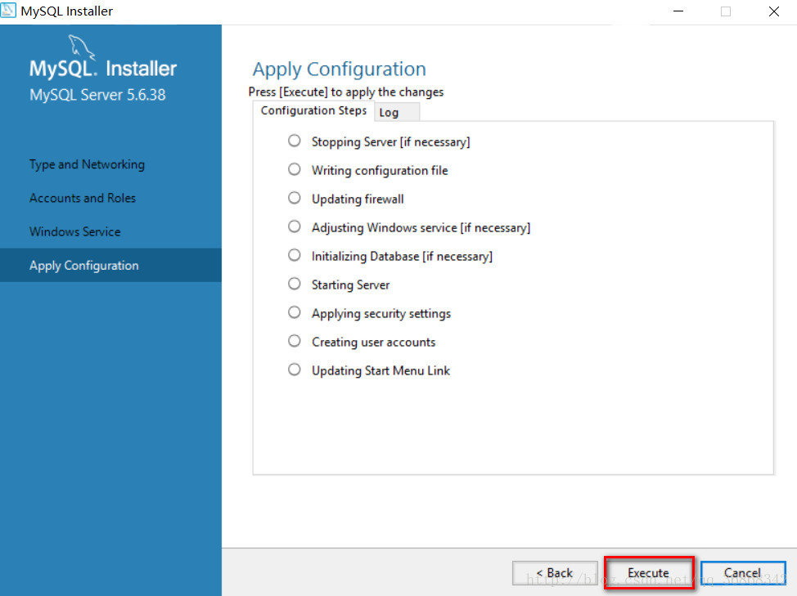
Task: Click 'Initializing Database [if necessary]' text
Action: coord(402,257)
